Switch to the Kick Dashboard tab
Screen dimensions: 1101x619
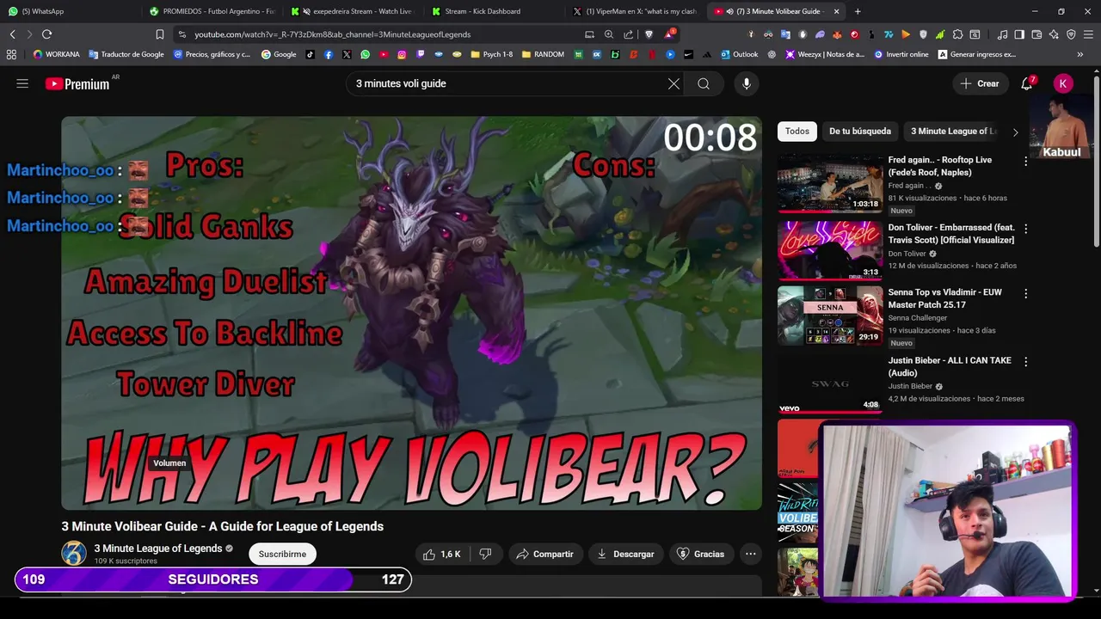click(495, 11)
